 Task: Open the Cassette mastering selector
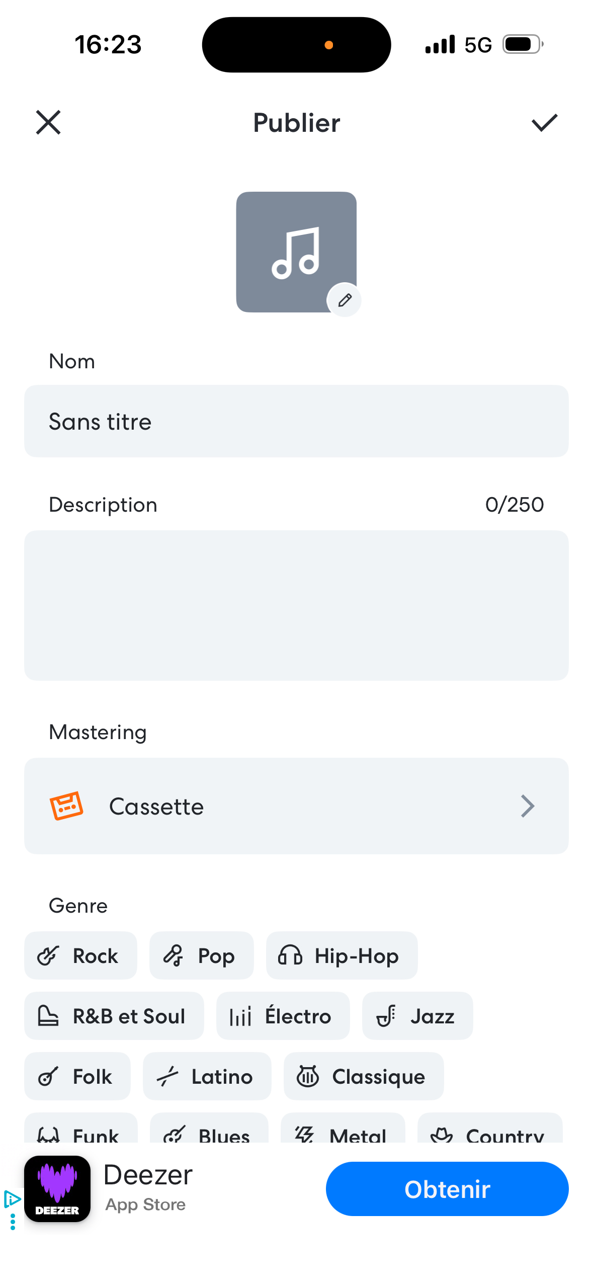(x=296, y=806)
